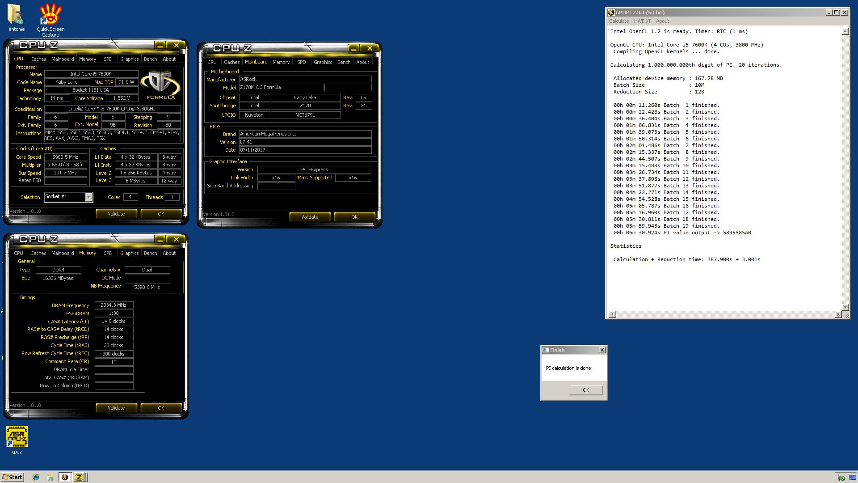
Task: Select About tab in the CPU tab window
Action: tap(169, 59)
